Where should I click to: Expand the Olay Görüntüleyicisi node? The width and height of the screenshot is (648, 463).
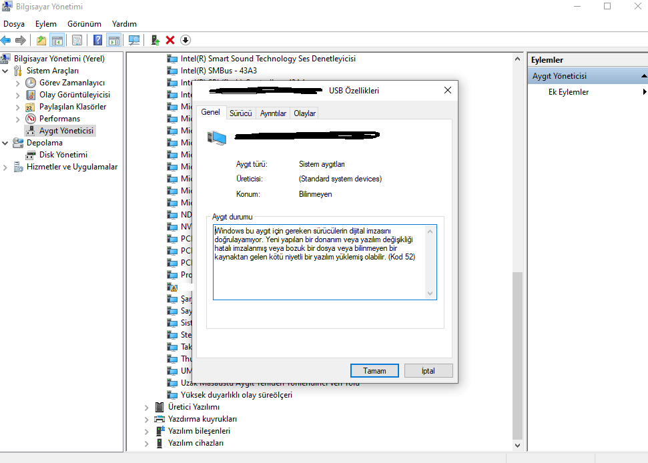pos(18,95)
